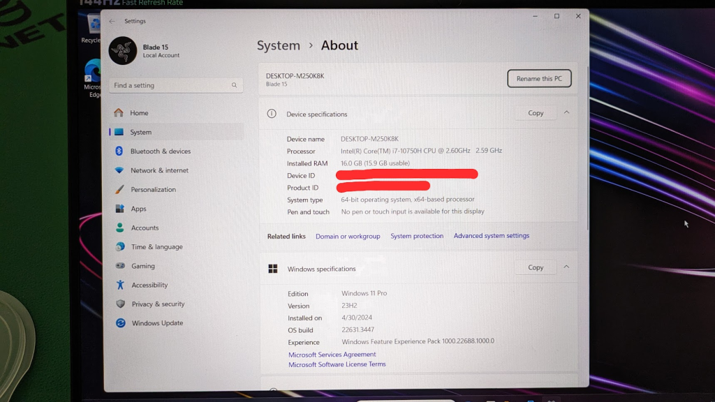This screenshot has width=715, height=402.
Task: Click the Settings page vertical scrollbar
Action: click(x=587, y=148)
